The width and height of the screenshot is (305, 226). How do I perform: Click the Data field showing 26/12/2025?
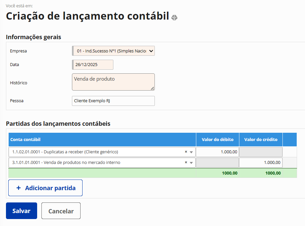93,65
